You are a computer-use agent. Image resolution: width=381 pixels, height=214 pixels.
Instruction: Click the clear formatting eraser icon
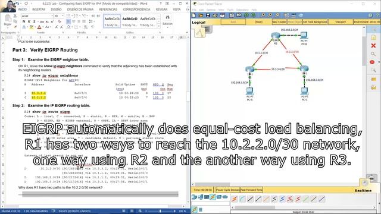[x=60, y=21]
